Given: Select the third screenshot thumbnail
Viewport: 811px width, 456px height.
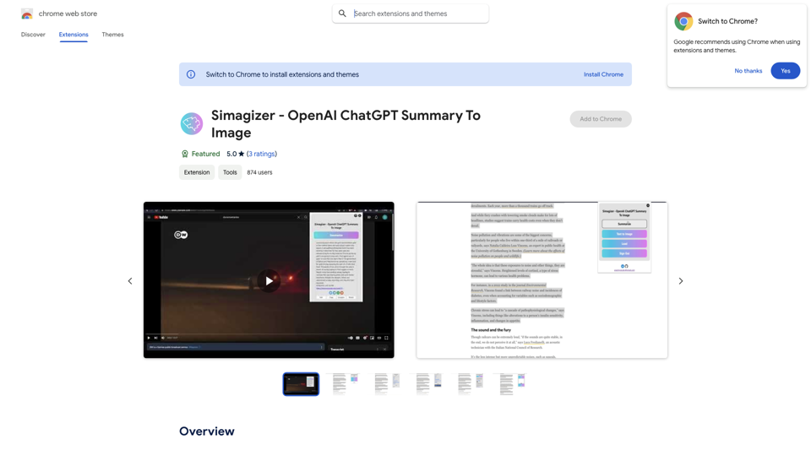Looking at the screenshot, I should coord(385,384).
